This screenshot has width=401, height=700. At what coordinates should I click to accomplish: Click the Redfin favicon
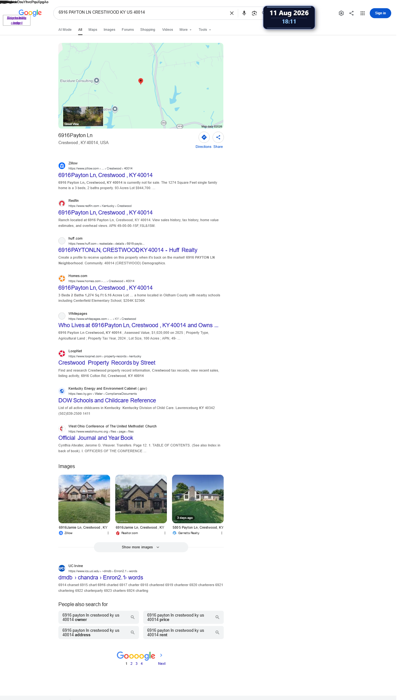tap(62, 203)
